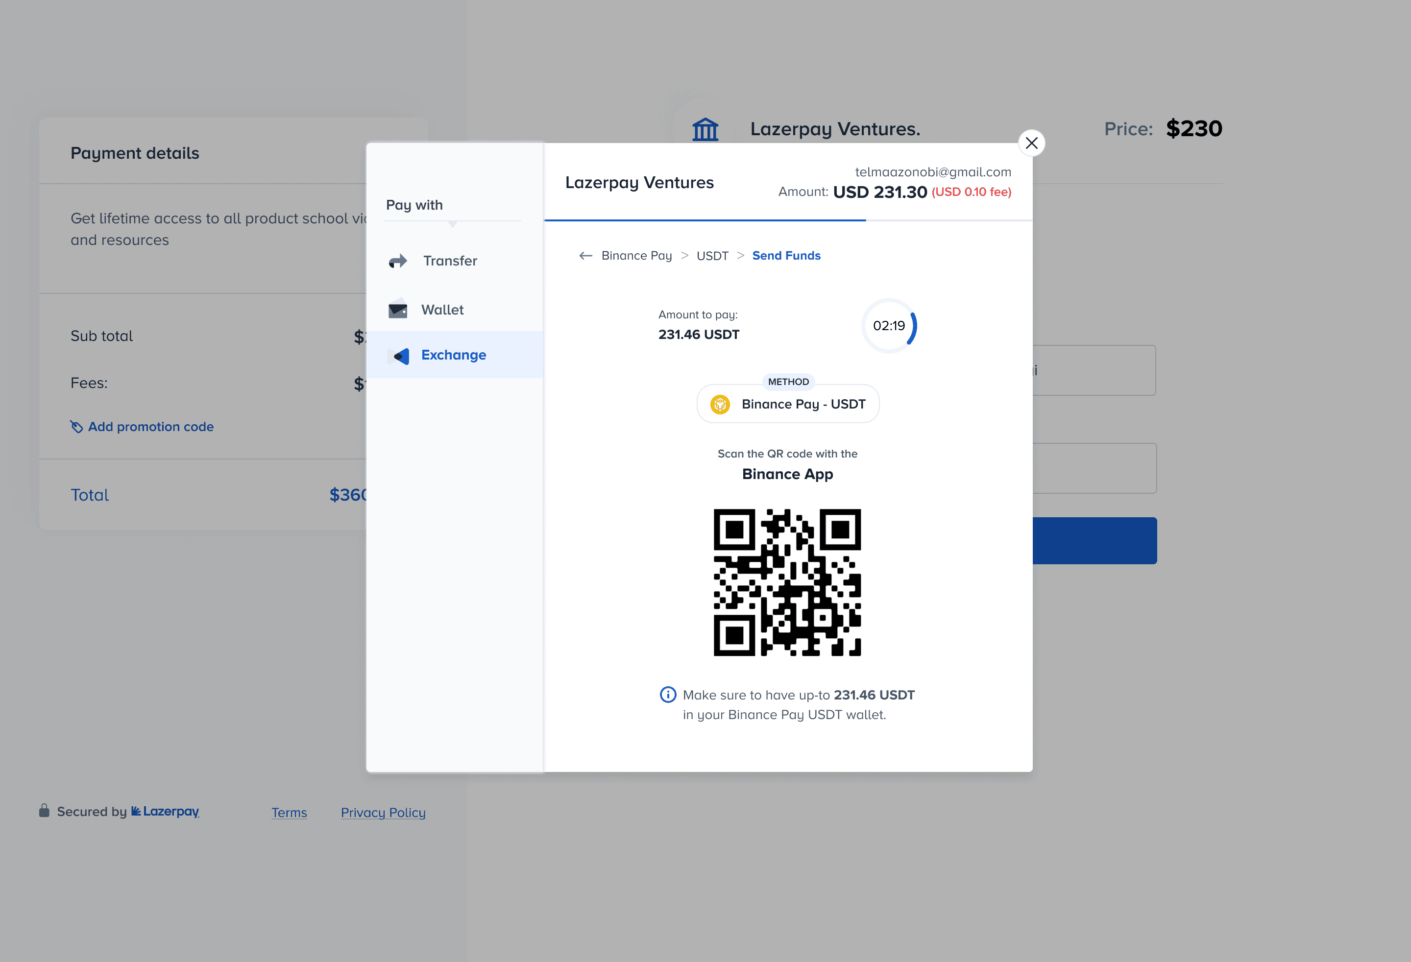Click the bank building icon
Viewport: 1411px width, 962px height.
pos(705,129)
